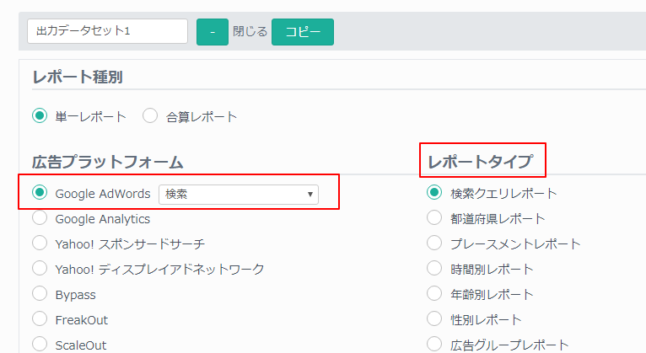The height and width of the screenshot is (353, 646).
Task: Choose Yahoo! スポンサードサーチ platform
Action: [x=40, y=243]
